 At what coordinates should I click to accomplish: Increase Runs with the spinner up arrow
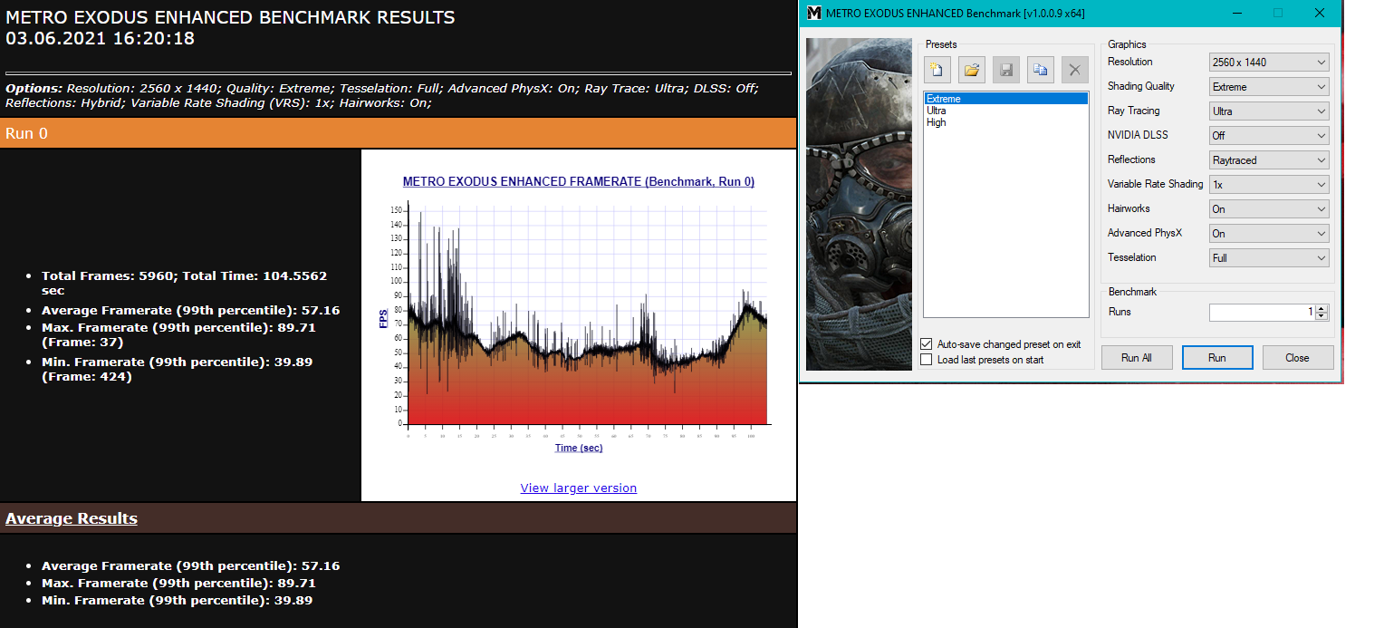click(1322, 308)
